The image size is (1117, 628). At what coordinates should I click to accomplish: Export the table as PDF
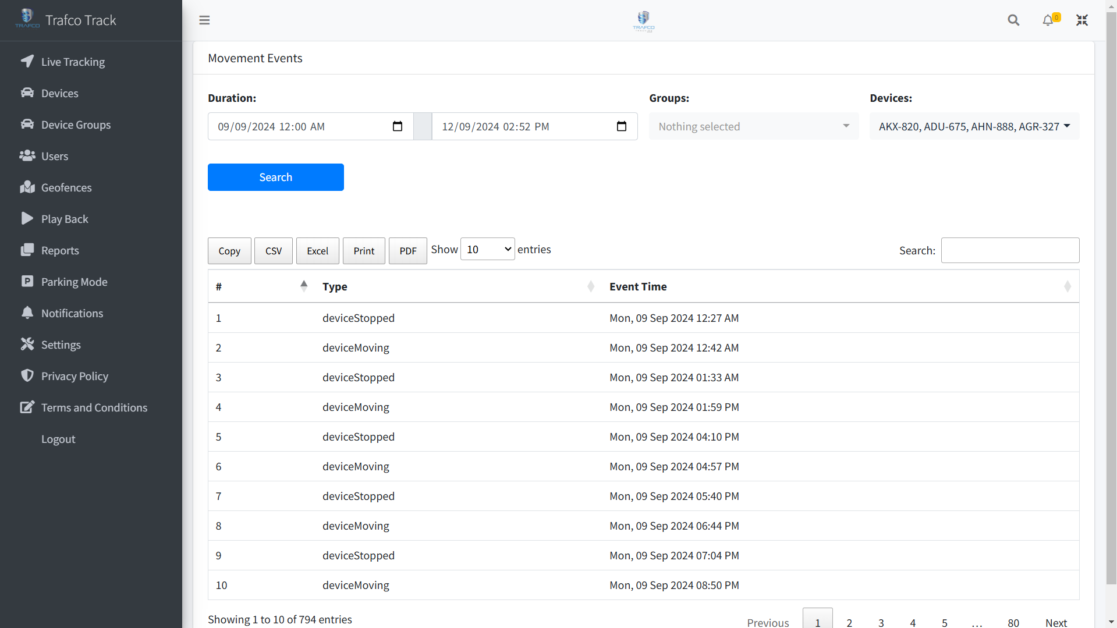pos(407,251)
